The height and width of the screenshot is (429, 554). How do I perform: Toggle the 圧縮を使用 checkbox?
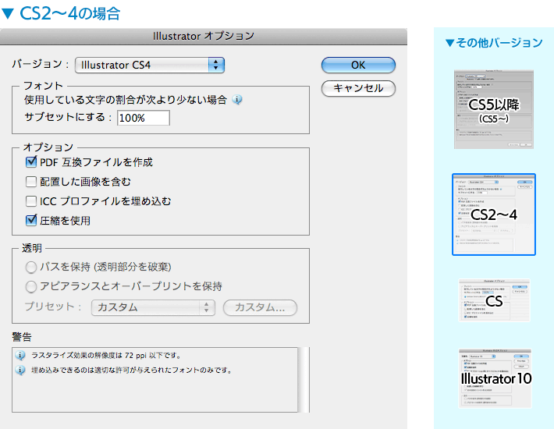31,221
